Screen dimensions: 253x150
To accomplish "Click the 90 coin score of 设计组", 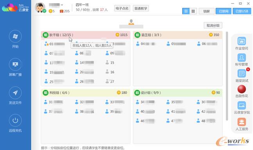I will pos(216,93).
